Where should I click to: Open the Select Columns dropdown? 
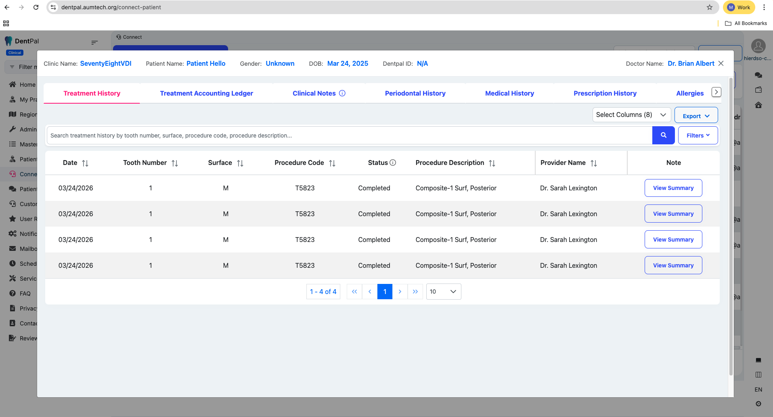631,115
